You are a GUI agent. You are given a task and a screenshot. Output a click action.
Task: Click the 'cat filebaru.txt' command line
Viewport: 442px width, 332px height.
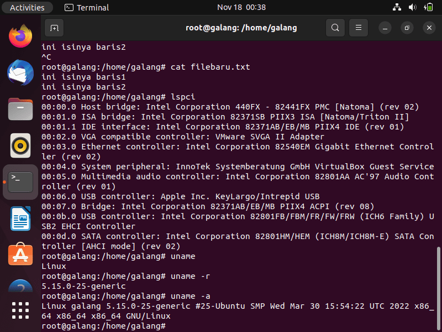(146, 67)
